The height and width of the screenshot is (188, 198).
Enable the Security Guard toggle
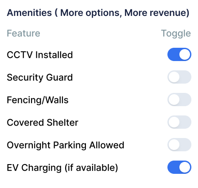(x=179, y=77)
